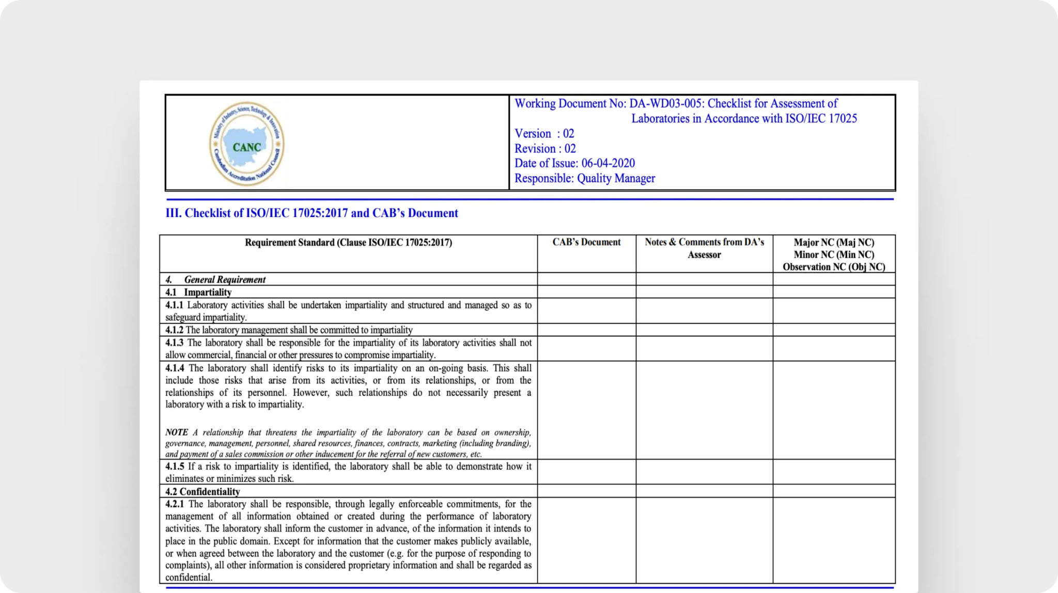Click clause 4.2.1 on legally enforceable commitments
Screen dimensions: 1058x593
tap(348, 540)
